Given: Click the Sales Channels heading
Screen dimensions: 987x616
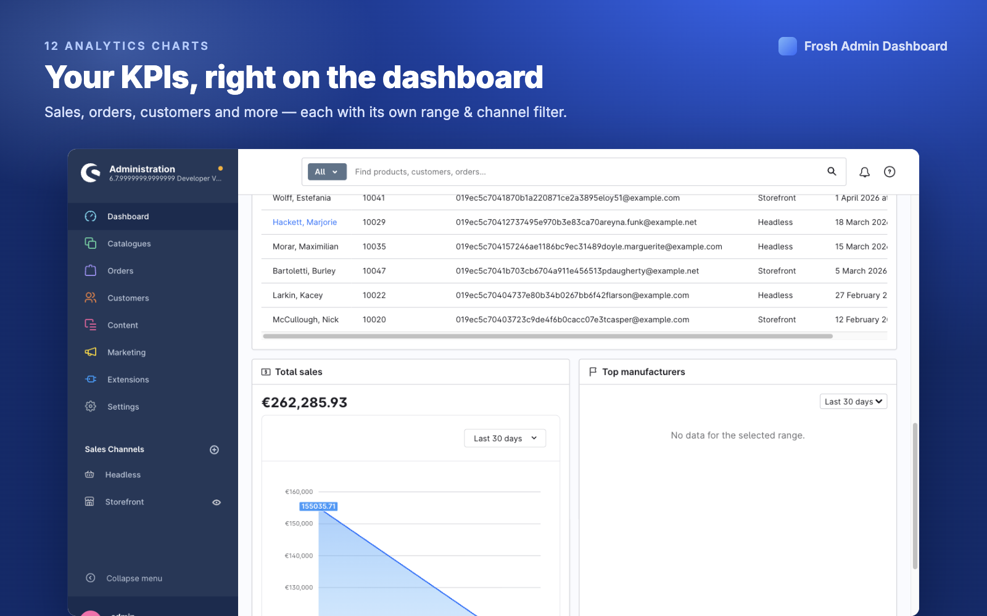Looking at the screenshot, I should (114, 449).
